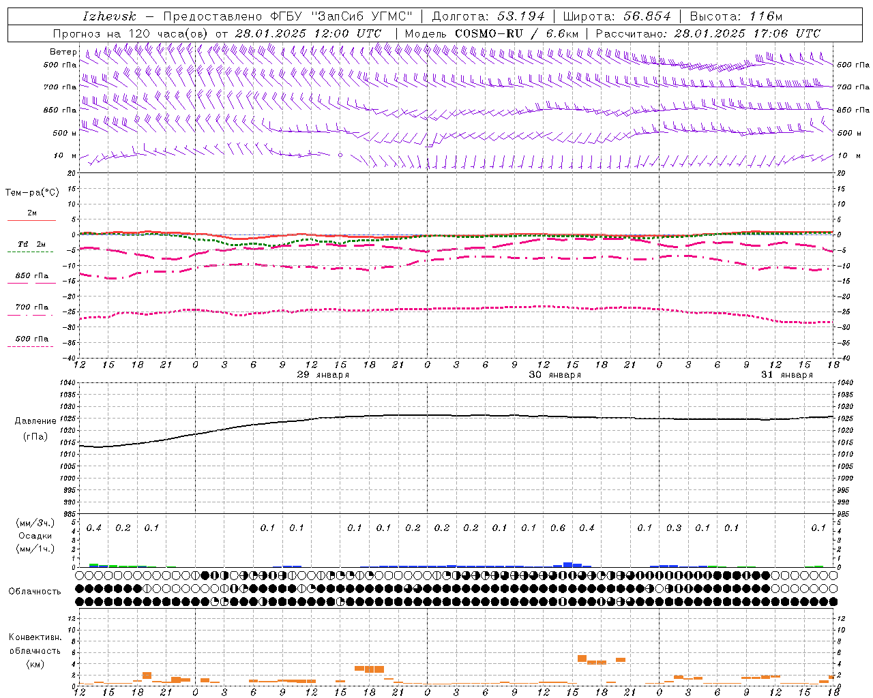The width and height of the screenshot is (873, 698).
Task: Click the tallest orange convective cloud bar
Action: tap(582, 658)
